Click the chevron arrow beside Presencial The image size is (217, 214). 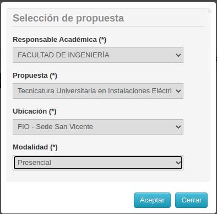coord(178,163)
